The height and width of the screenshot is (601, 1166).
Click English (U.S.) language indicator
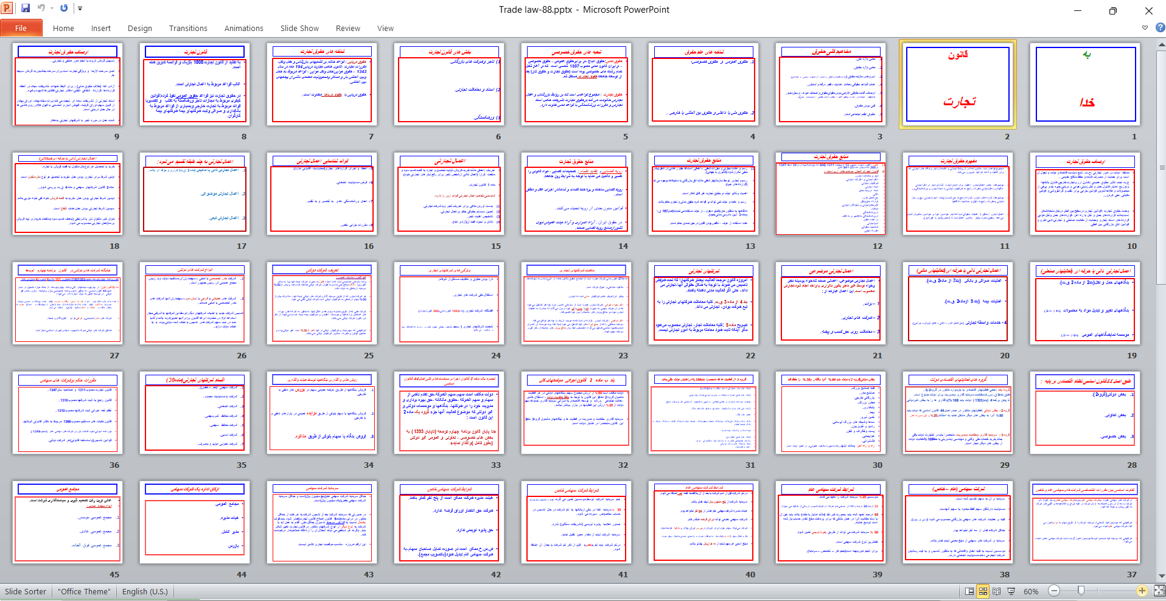(145, 591)
